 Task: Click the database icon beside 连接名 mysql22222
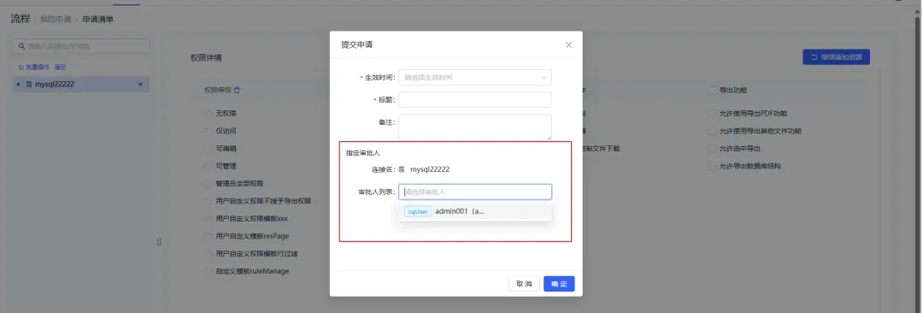(x=402, y=169)
